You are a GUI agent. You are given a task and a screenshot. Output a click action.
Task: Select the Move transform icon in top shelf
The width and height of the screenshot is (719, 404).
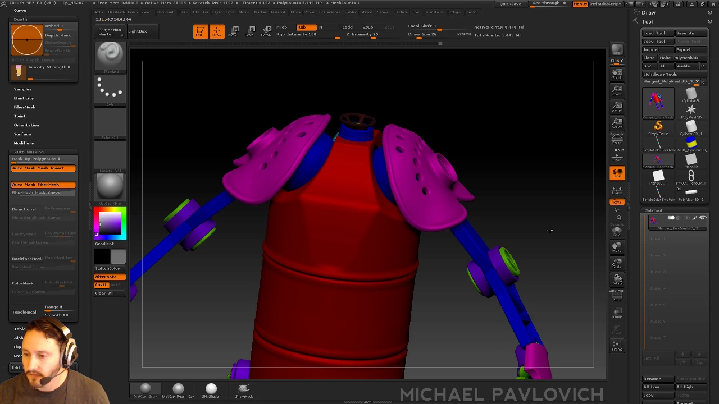(x=234, y=31)
